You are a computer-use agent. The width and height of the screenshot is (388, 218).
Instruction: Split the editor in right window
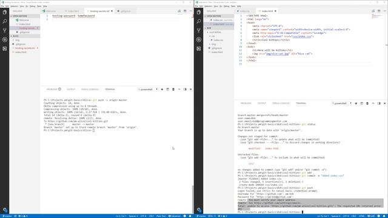(x=379, y=11)
